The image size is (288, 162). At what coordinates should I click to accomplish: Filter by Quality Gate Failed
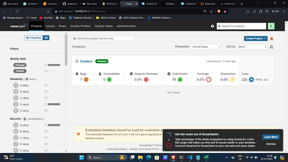coord(20,71)
